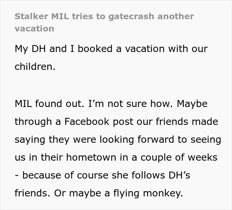Click the word "children" ending first paragraph
This screenshot has width=232, height=210.
33,67
